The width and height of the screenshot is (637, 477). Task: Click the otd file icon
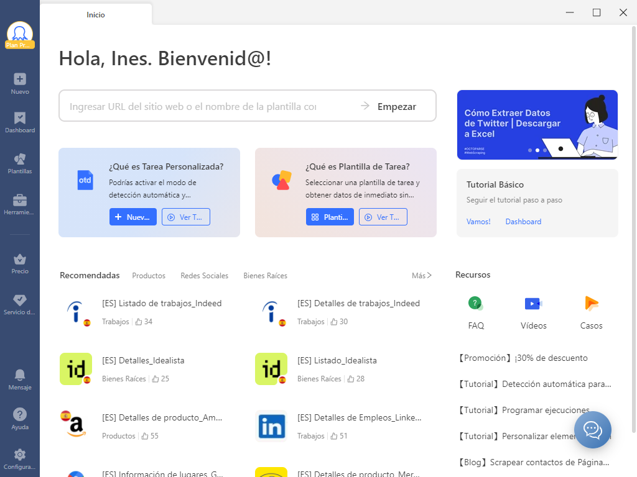(85, 180)
